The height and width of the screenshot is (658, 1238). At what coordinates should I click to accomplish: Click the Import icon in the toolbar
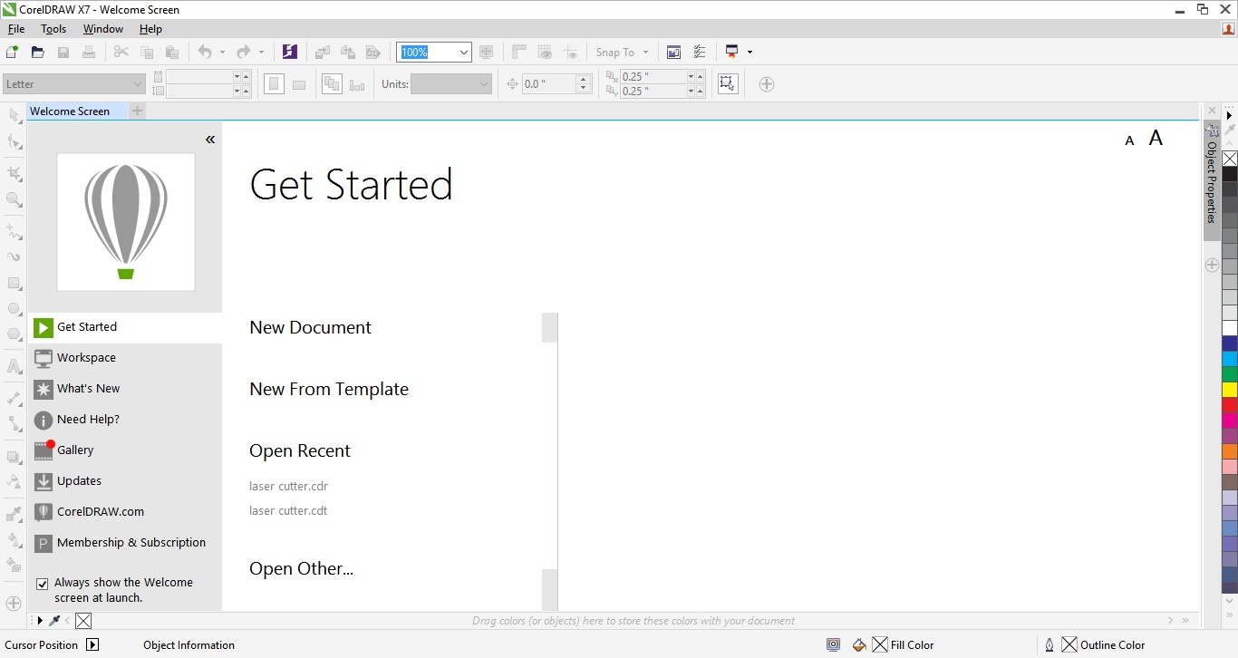[x=323, y=53]
